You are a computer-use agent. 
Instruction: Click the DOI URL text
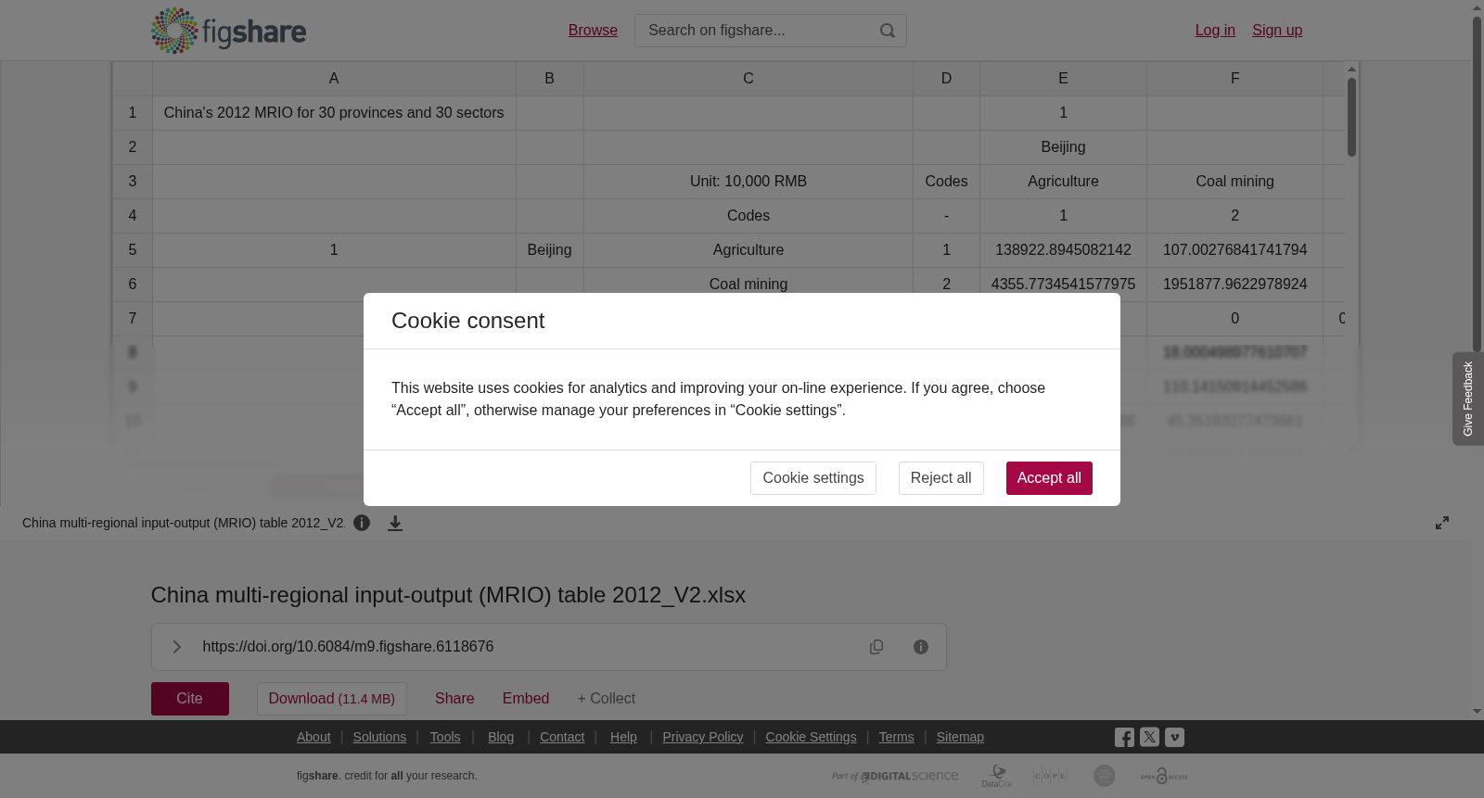pos(348,647)
